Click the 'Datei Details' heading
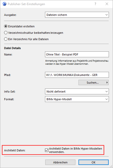The width and height of the screenshot is (113, 168). (13, 48)
